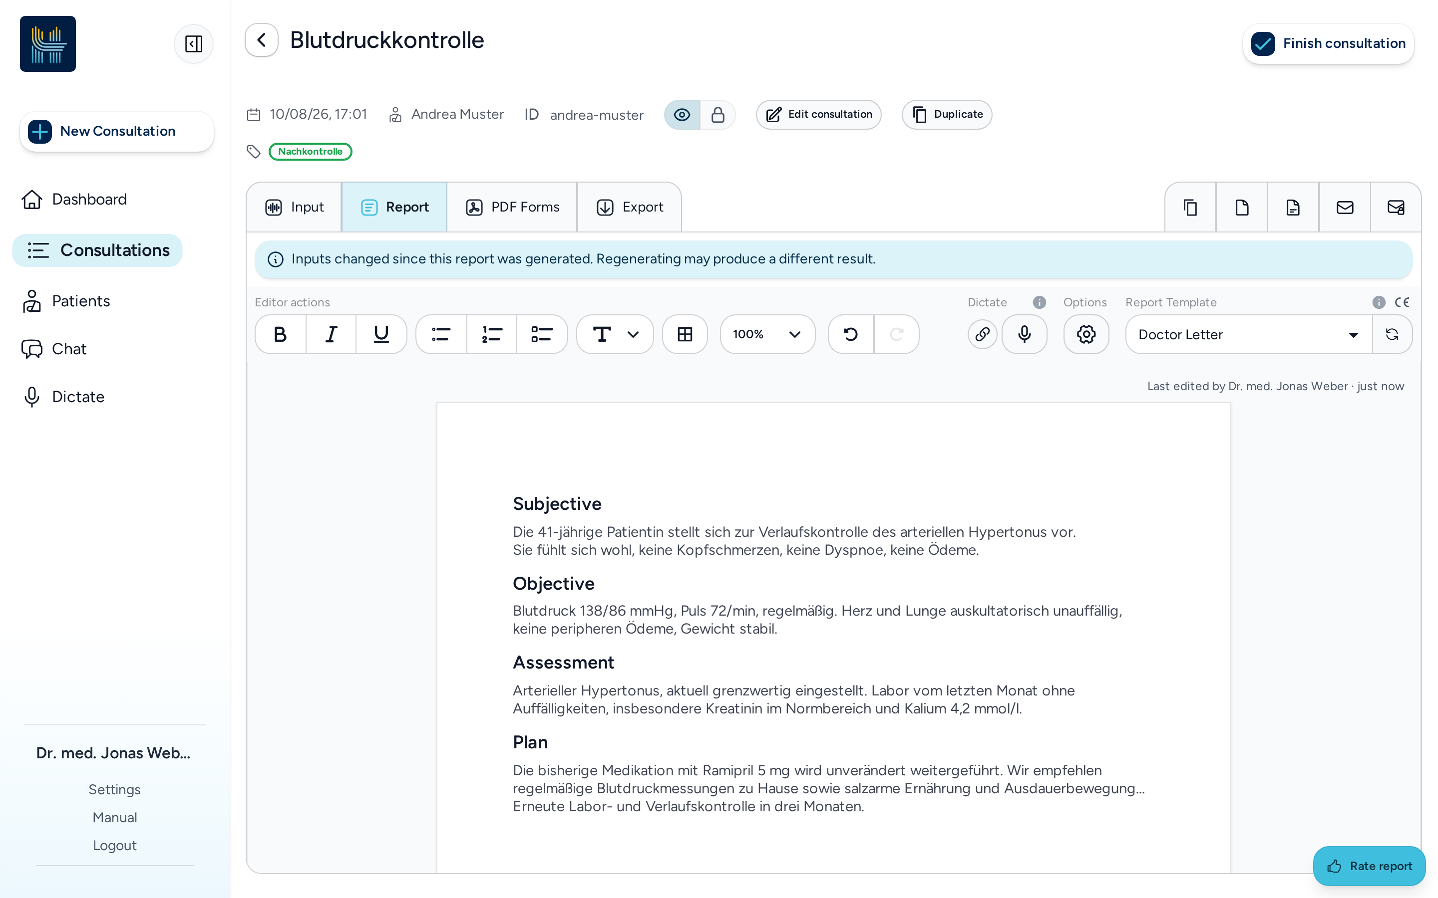Open Chat in sidebar

(x=54, y=349)
